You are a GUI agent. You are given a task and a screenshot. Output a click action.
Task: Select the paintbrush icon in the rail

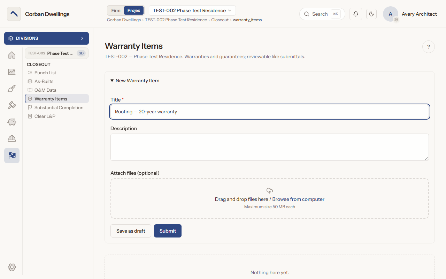tap(12, 89)
